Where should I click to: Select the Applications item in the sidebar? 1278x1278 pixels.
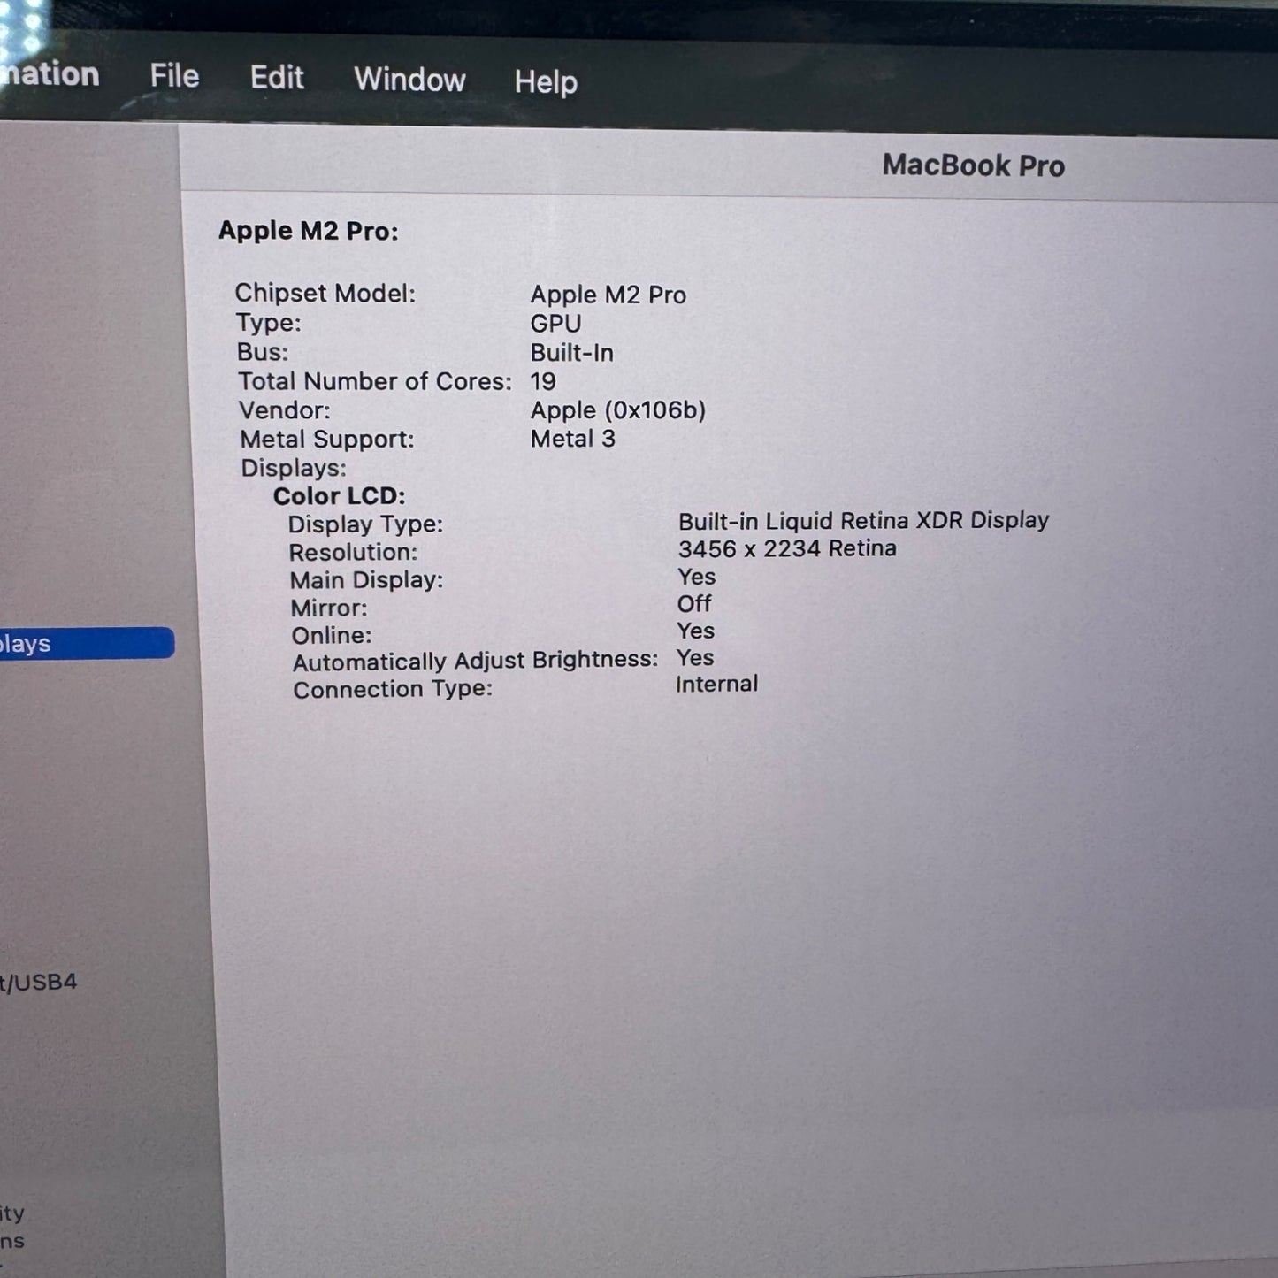[12, 1241]
